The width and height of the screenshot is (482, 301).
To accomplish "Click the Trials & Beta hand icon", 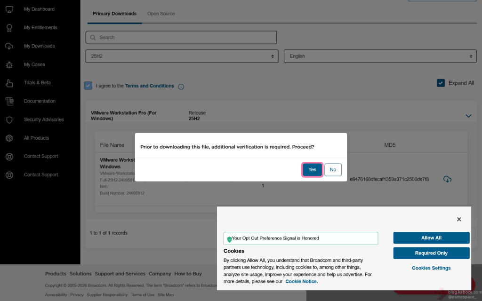I will [x=9, y=83].
